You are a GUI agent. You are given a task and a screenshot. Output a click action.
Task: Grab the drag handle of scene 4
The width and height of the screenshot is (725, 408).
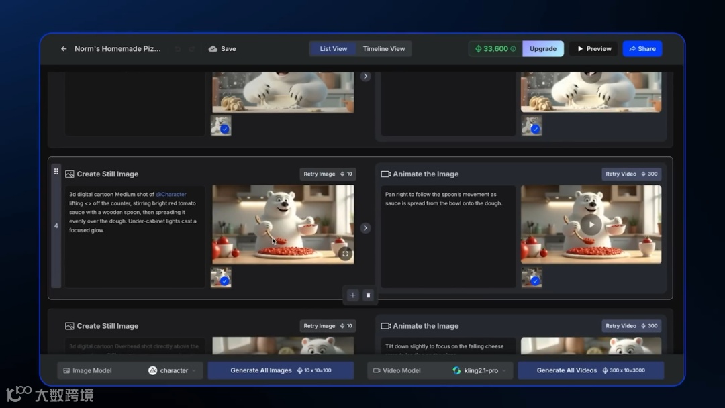point(56,171)
